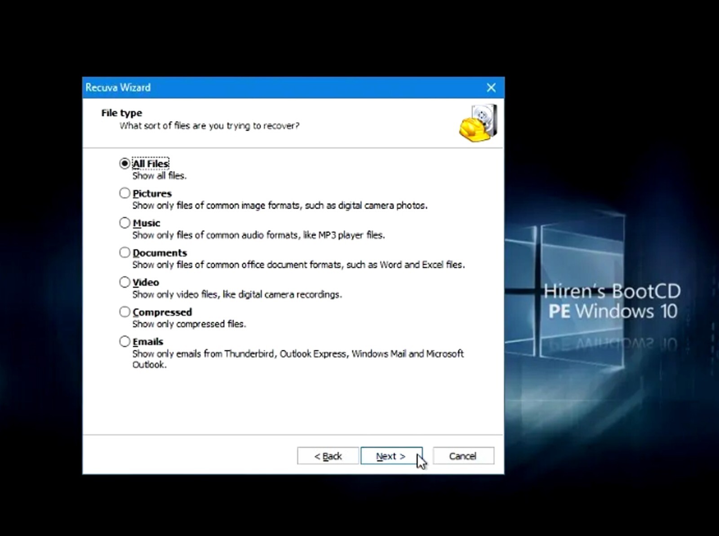Image resolution: width=719 pixels, height=536 pixels.
Task: Click the question about files to recover
Action: pyautogui.click(x=211, y=126)
